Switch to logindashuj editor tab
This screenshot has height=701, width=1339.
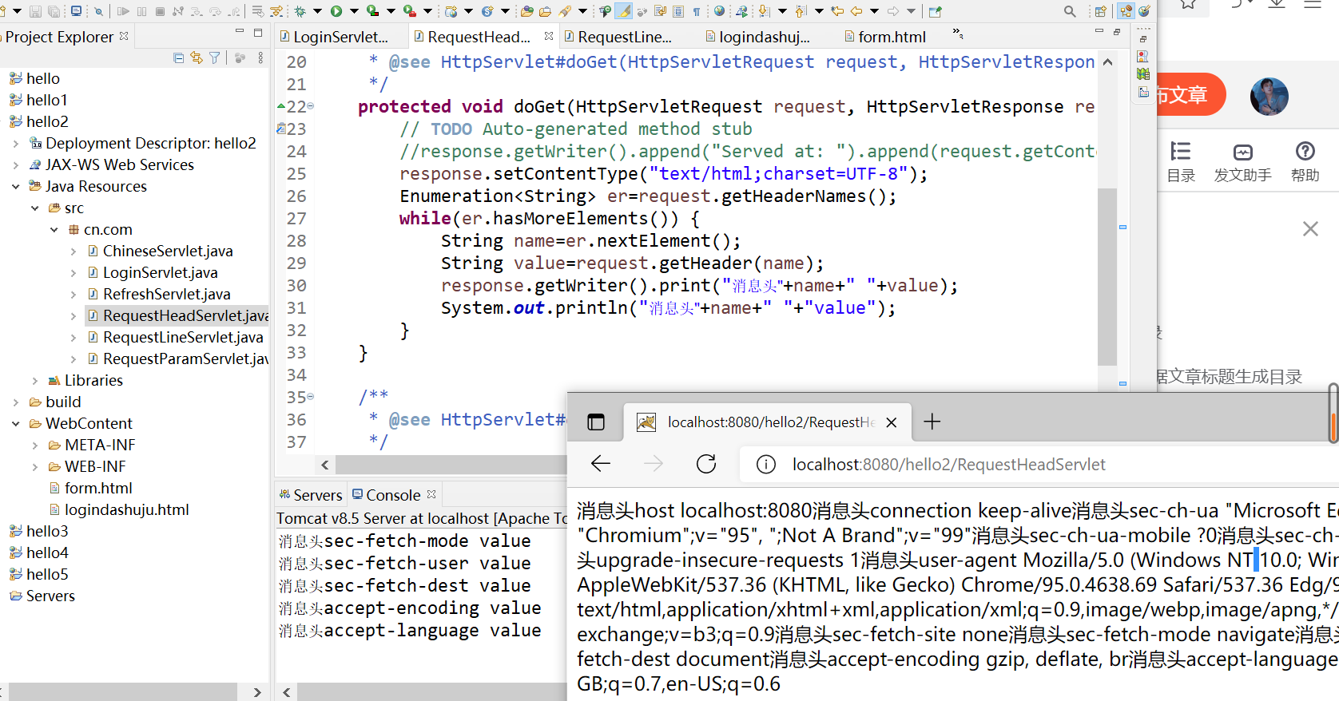pyautogui.click(x=757, y=37)
